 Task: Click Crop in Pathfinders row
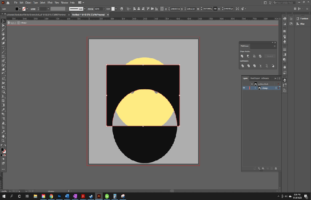pyautogui.click(x=261, y=66)
